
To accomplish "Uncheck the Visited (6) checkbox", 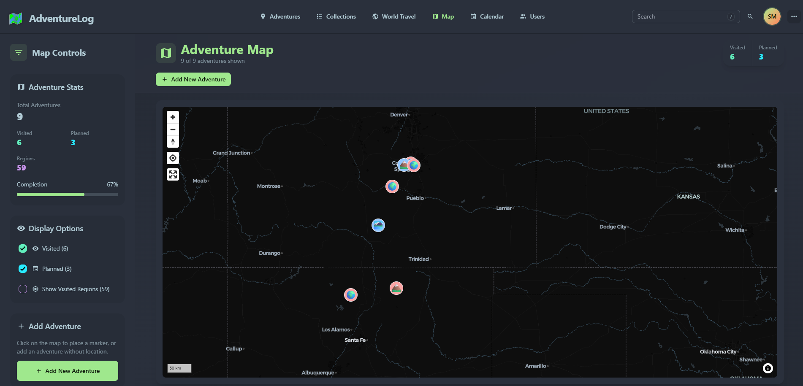I will (x=23, y=248).
